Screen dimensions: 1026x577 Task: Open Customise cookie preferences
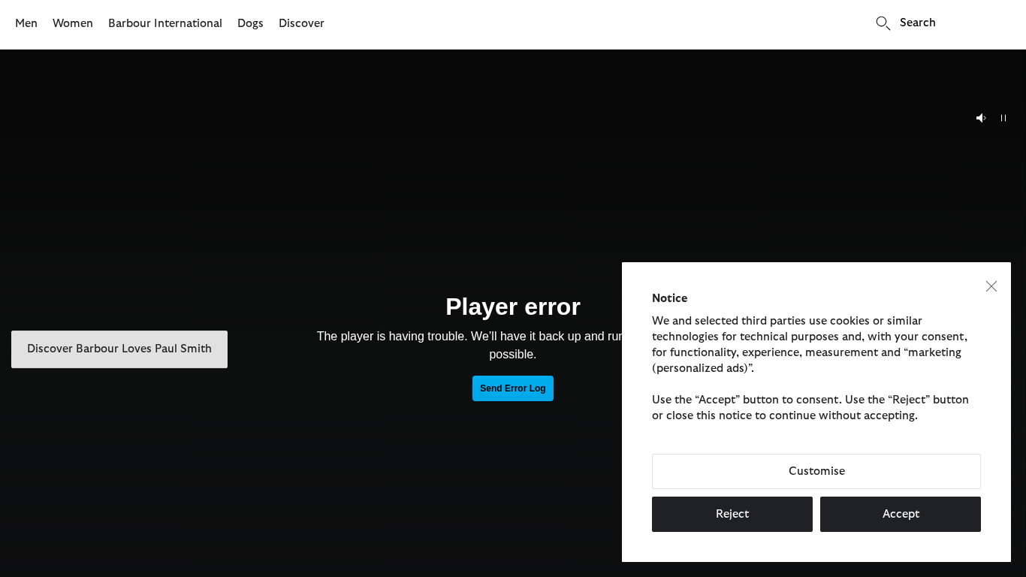[x=816, y=471]
